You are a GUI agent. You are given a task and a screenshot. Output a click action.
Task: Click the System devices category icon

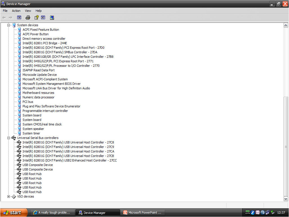coord(14,25)
